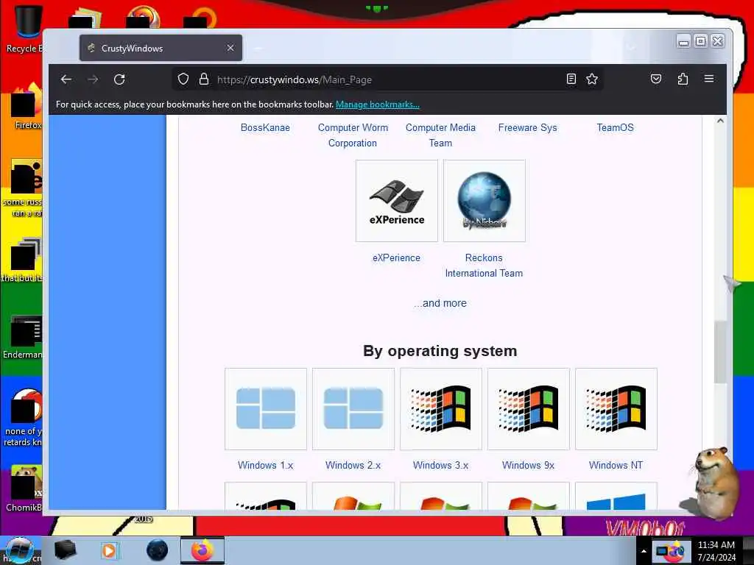Open the dark globe taskbar icon

coord(158,550)
